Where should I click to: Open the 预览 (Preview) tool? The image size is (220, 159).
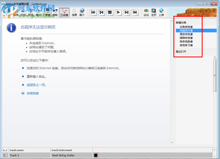(x=31, y=12)
